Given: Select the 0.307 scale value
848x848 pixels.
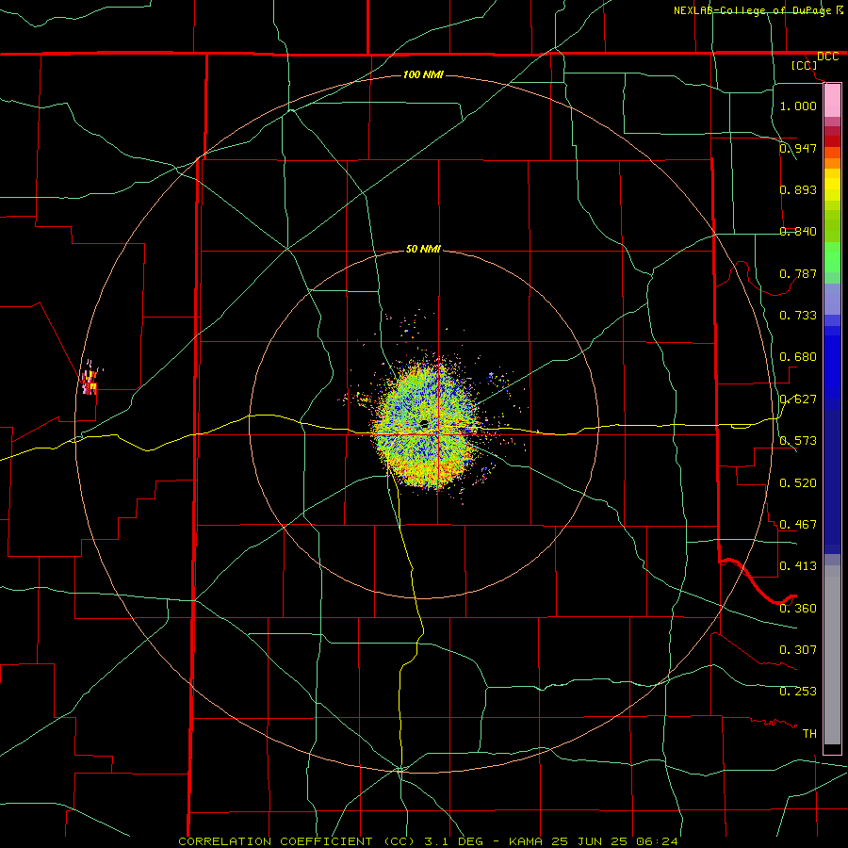Looking at the screenshot, I should pos(798,649).
